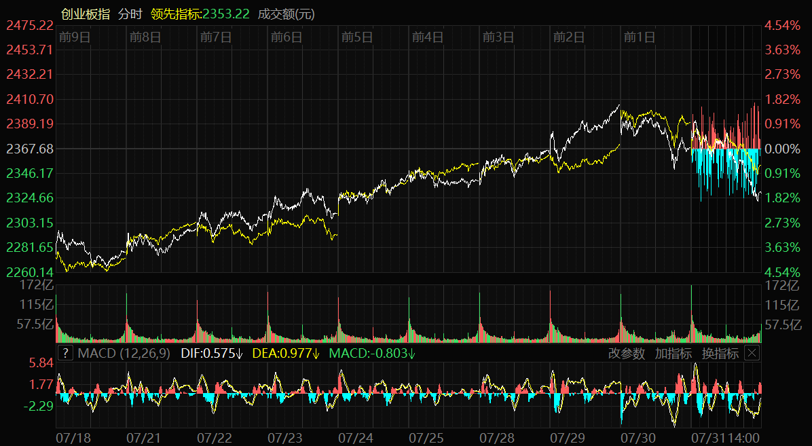Click the 07/18 date on time axis
The image size is (812, 446).
73,439
